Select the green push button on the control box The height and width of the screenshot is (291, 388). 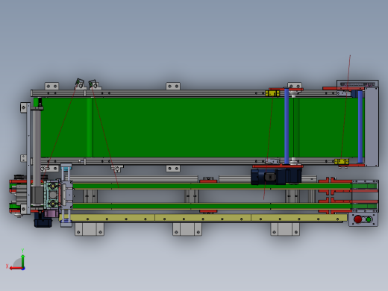point(369,219)
